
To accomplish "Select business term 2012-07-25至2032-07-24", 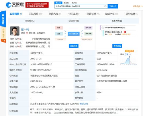I will coord(43,87).
